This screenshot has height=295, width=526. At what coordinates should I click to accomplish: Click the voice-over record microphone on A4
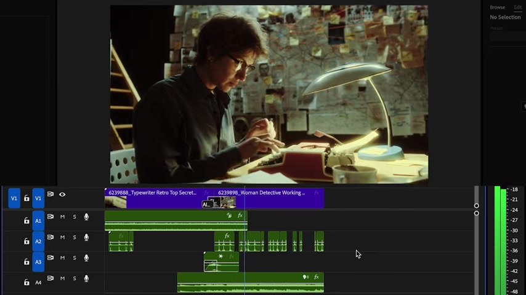pos(86,278)
